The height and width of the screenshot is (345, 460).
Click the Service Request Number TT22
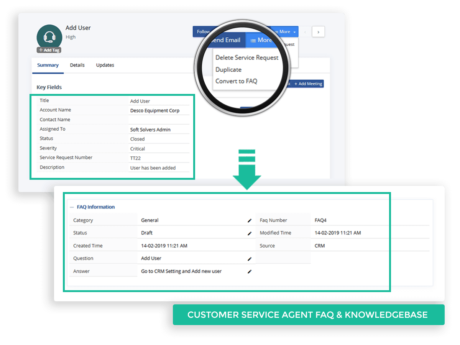(x=136, y=158)
